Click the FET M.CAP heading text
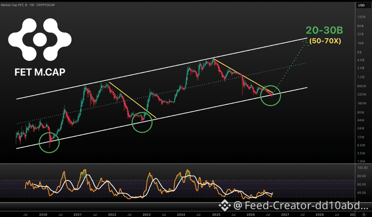 point(40,72)
